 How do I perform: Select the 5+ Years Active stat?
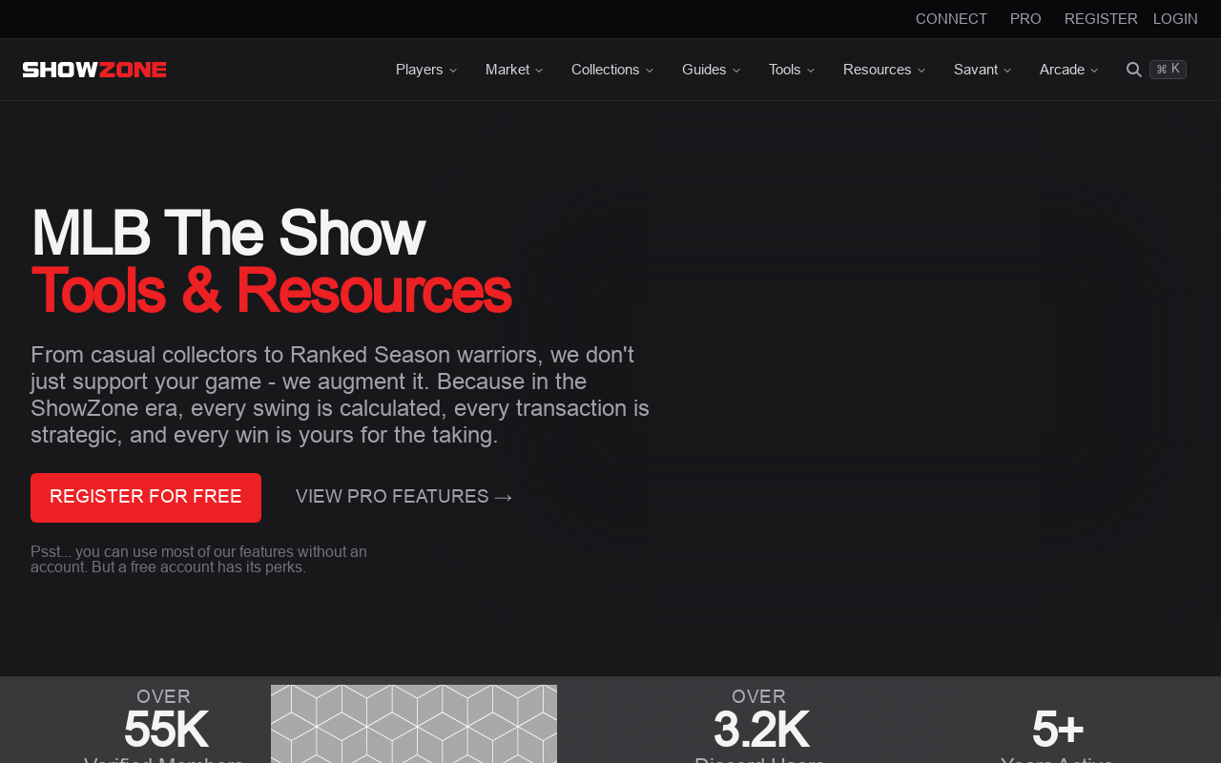pyautogui.click(x=1057, y=734)
